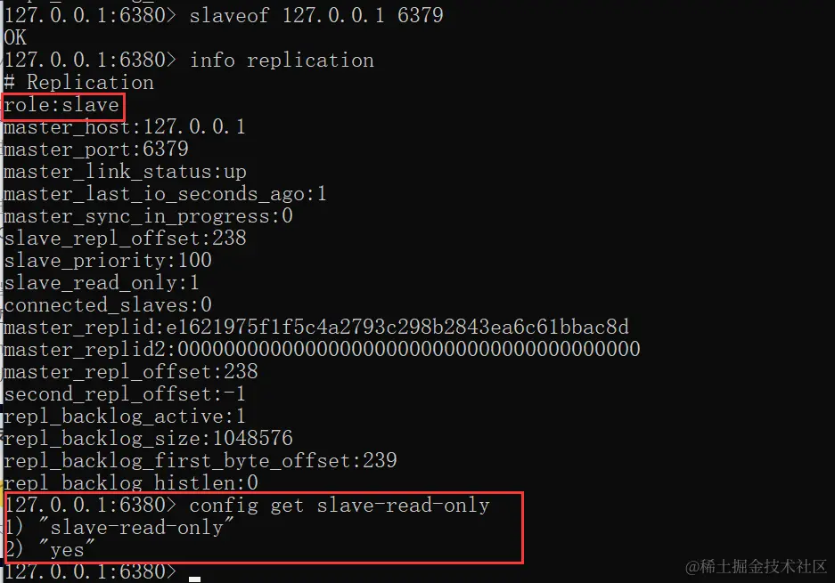Click the 'repl_backlog_size:1048576' line

149,438
